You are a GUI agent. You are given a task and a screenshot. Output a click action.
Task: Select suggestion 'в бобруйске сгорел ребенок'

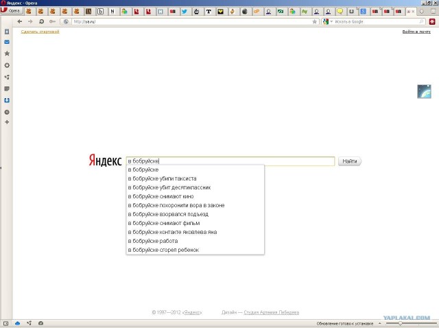(195, 250)
